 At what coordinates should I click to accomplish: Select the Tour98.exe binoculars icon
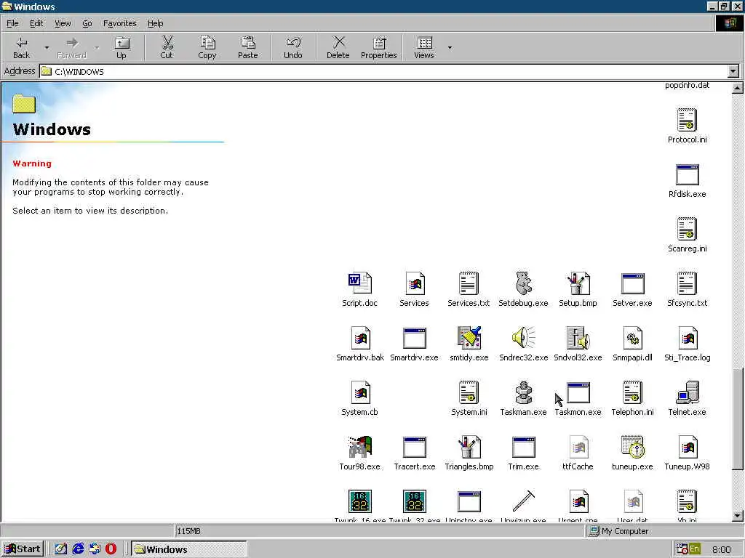359,447
